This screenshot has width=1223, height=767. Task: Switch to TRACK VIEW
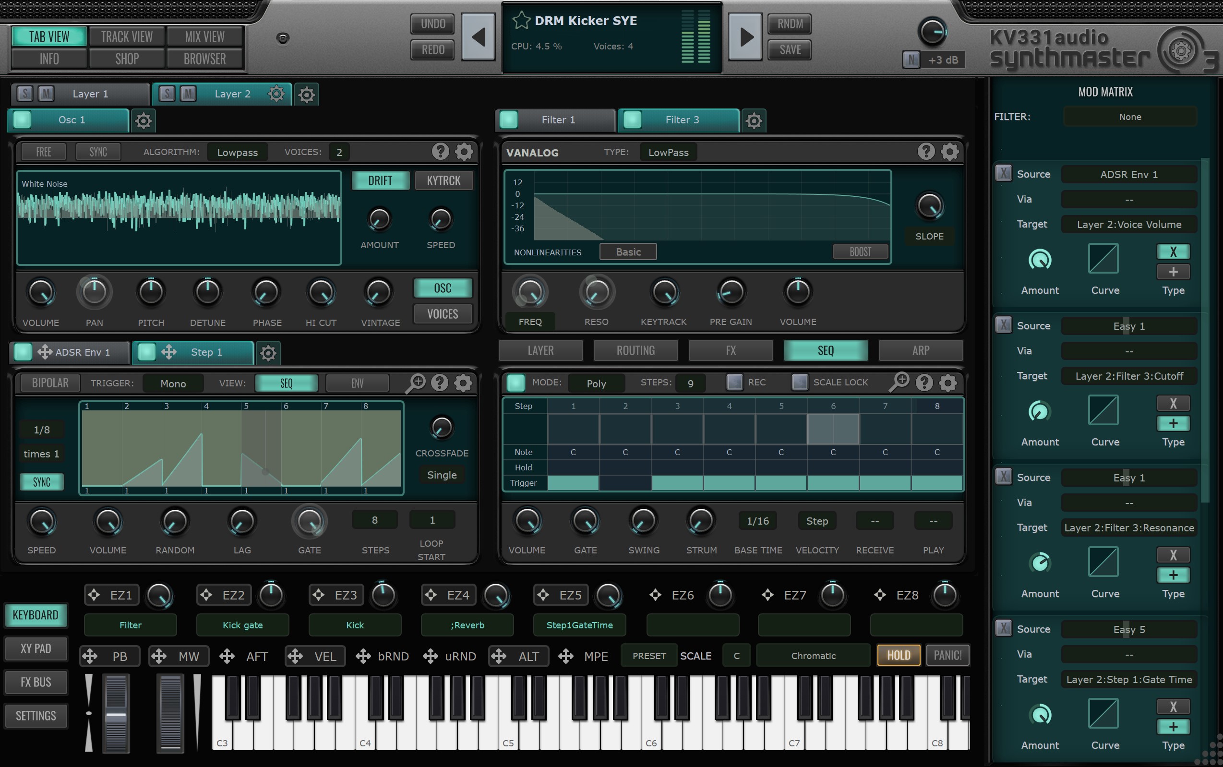[x=127, y=36]
